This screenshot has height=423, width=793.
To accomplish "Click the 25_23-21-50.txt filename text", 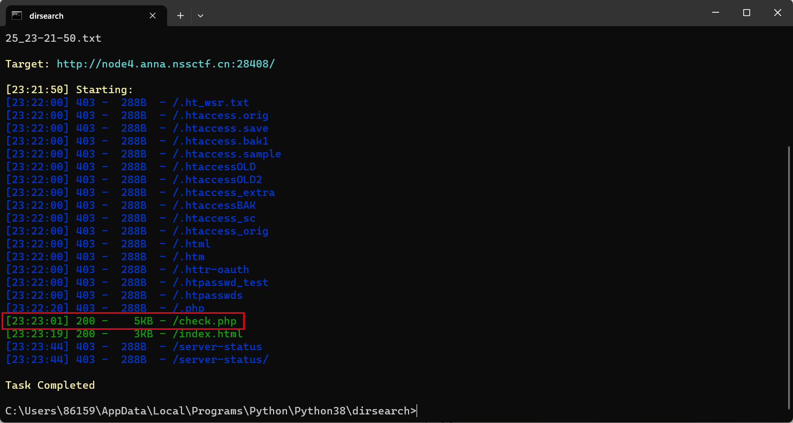I will pyautogui.click(x=53, y=38).
